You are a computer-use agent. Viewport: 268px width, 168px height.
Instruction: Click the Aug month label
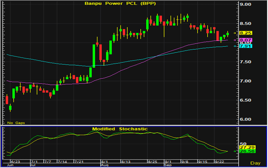105,166
